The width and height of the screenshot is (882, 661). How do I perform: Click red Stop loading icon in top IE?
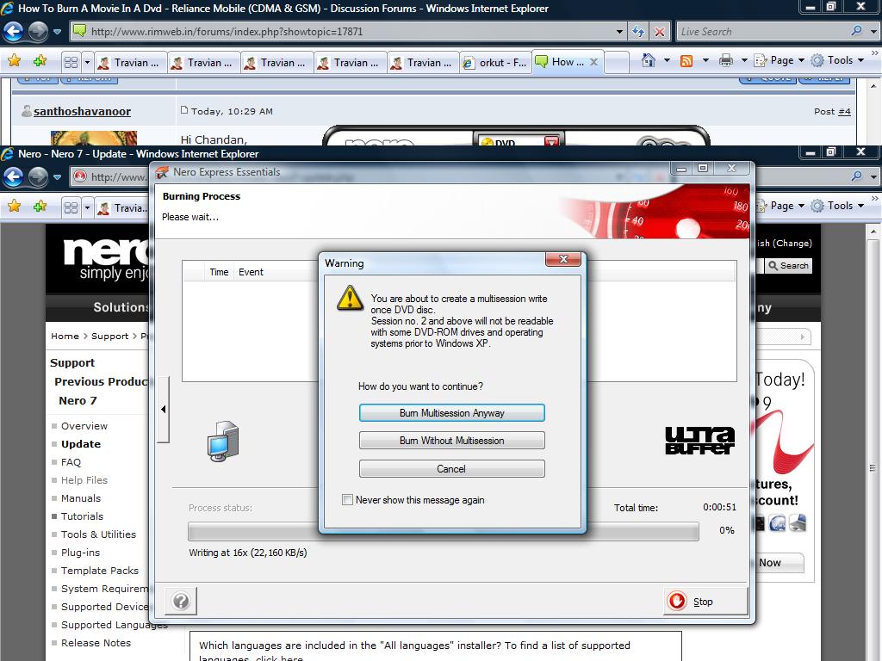tap(659, 32)
